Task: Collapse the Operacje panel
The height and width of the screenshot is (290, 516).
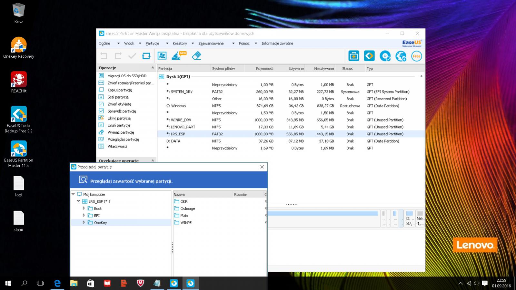Action: pos(153,68)
